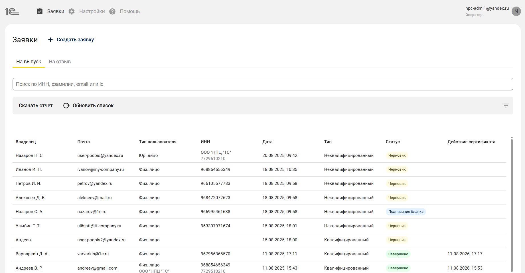Click the Почта column header

click(x=84, y=142)
